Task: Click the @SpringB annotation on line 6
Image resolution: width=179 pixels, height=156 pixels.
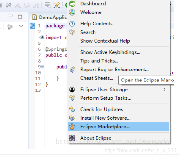Action: click(x=56, y=49)
